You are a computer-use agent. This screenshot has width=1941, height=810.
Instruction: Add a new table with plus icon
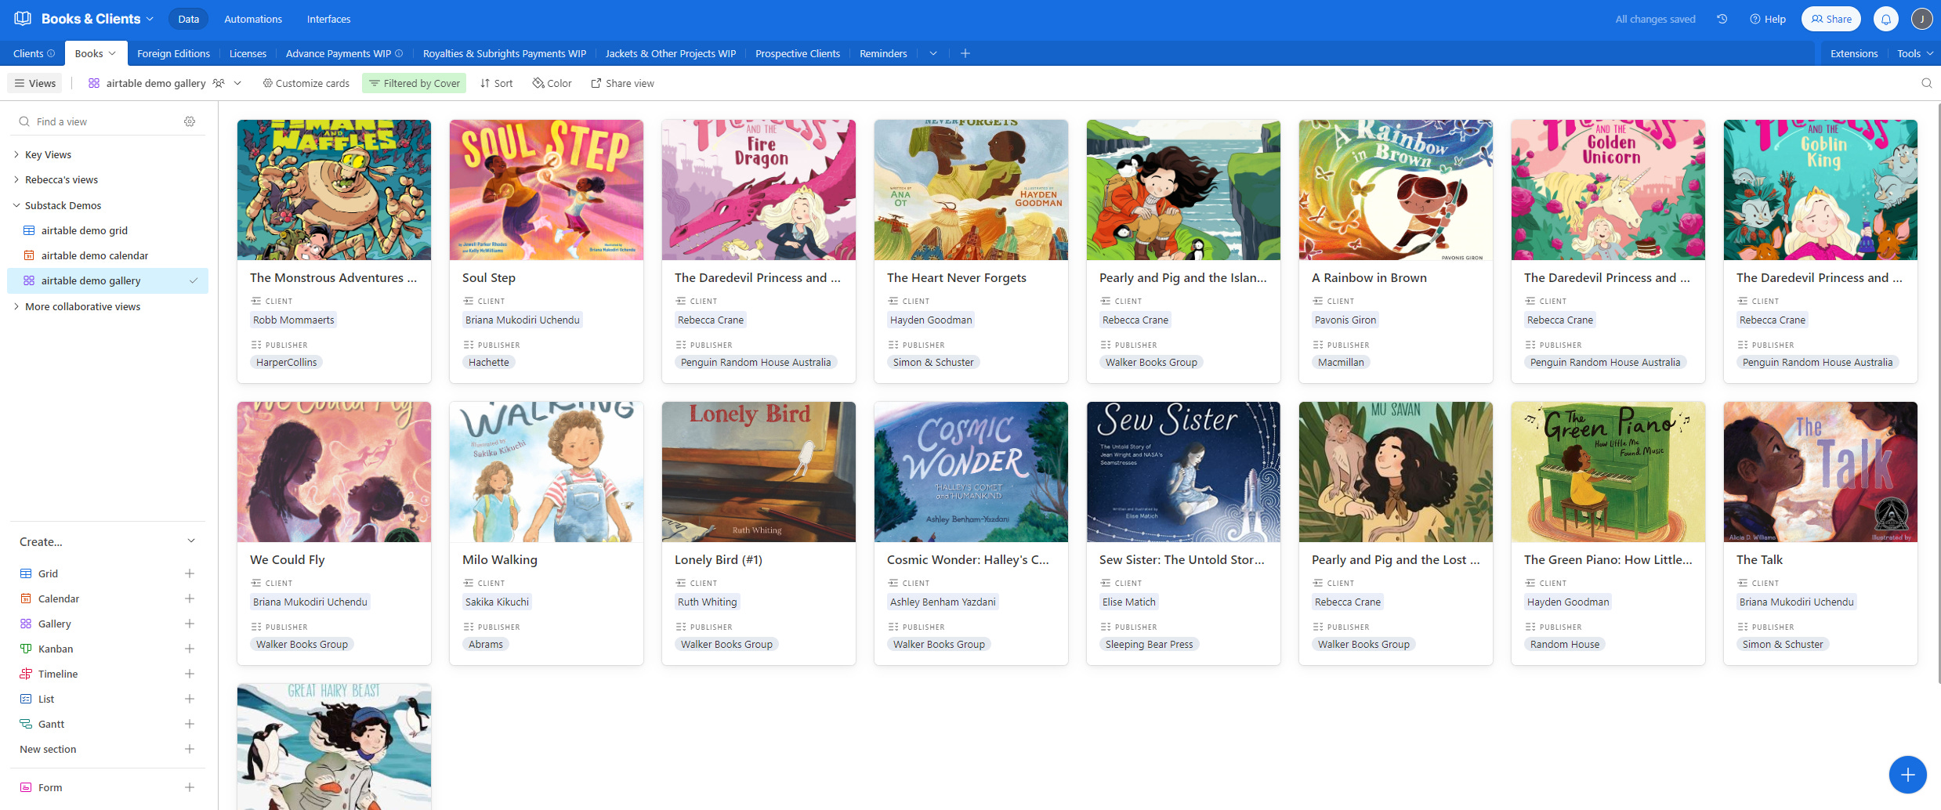[x=965, y=53]
